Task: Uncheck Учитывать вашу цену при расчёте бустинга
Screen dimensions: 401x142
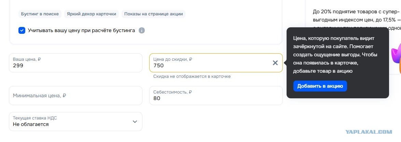Action: click(x=22, y=31)
